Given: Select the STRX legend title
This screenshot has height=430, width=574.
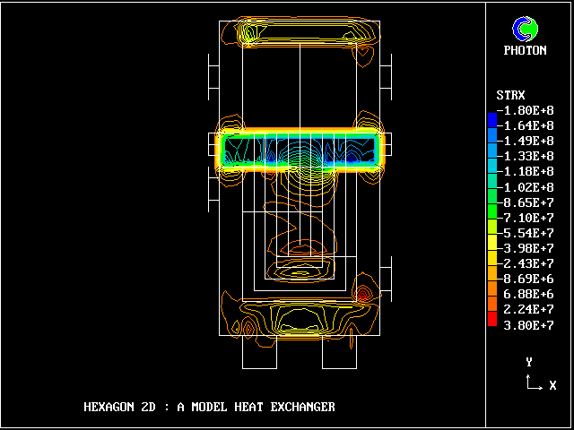Looking at the screenshot, I should [x=509, y=95].
